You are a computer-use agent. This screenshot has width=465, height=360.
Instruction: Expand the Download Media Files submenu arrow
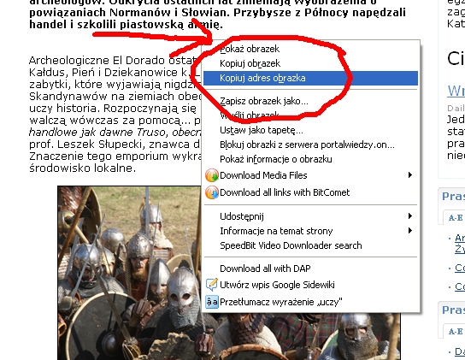click(x=410, y=175)
